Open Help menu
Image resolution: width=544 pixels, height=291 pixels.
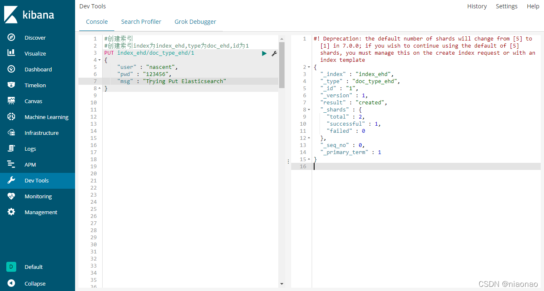click(533, 6)
